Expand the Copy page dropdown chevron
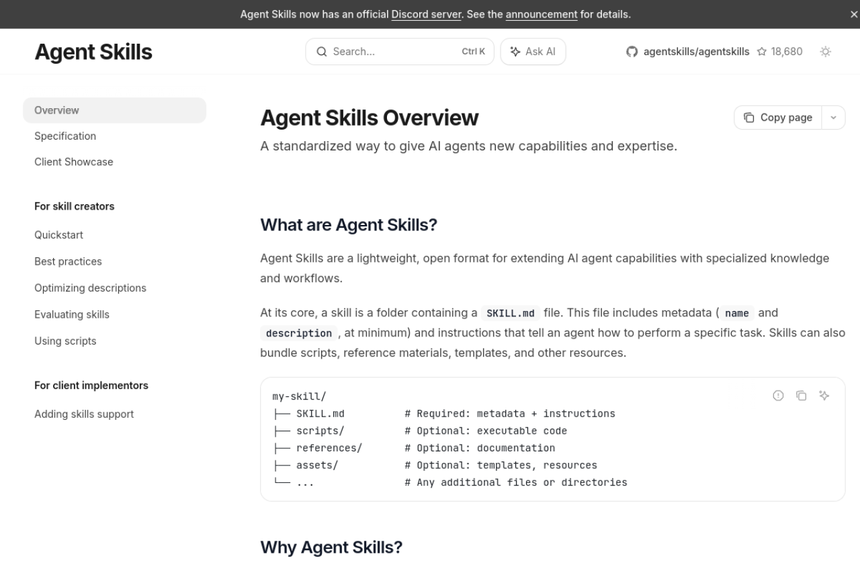Screen dimensions: 860x573 (x=834, y=118)
